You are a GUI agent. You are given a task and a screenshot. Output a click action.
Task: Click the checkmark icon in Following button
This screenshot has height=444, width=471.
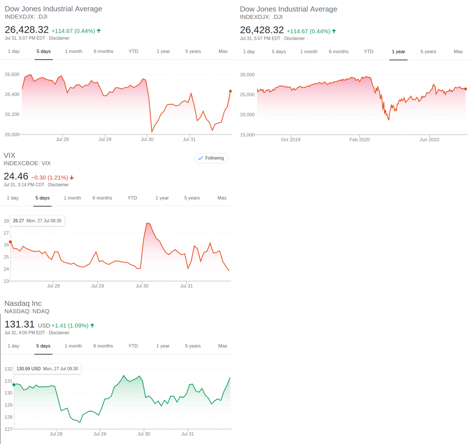tap(201, 158)
